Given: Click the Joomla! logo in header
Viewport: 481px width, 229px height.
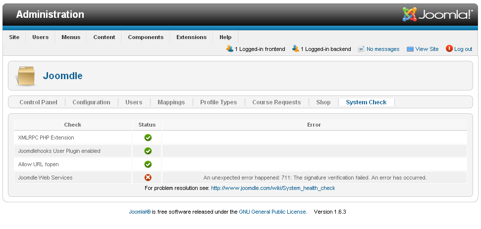Looking at the screenshot, I should pos(437,14).
